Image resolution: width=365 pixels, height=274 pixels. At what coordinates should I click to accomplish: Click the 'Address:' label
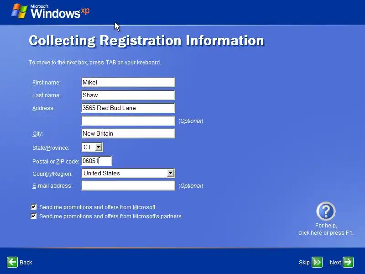tap(43, 108)
